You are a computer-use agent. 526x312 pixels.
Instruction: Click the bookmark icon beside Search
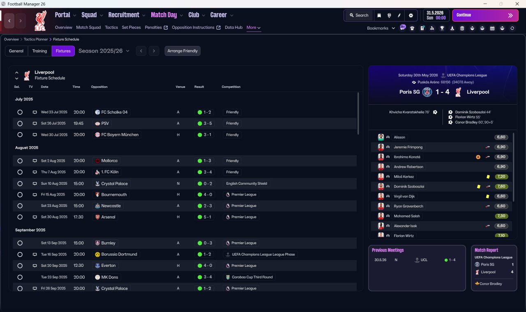[379, 15]
